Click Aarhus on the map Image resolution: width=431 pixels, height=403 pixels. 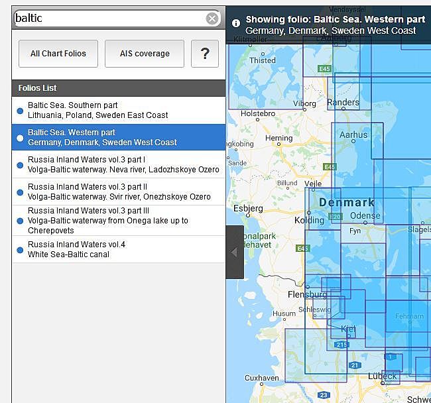click(x=353, y=135)
